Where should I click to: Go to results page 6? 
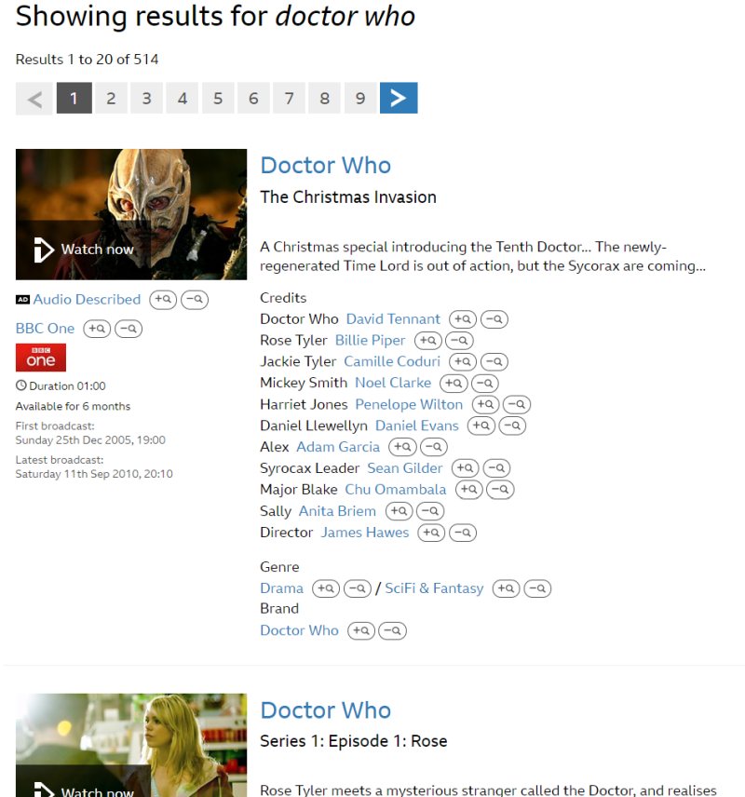pos(253,98)
